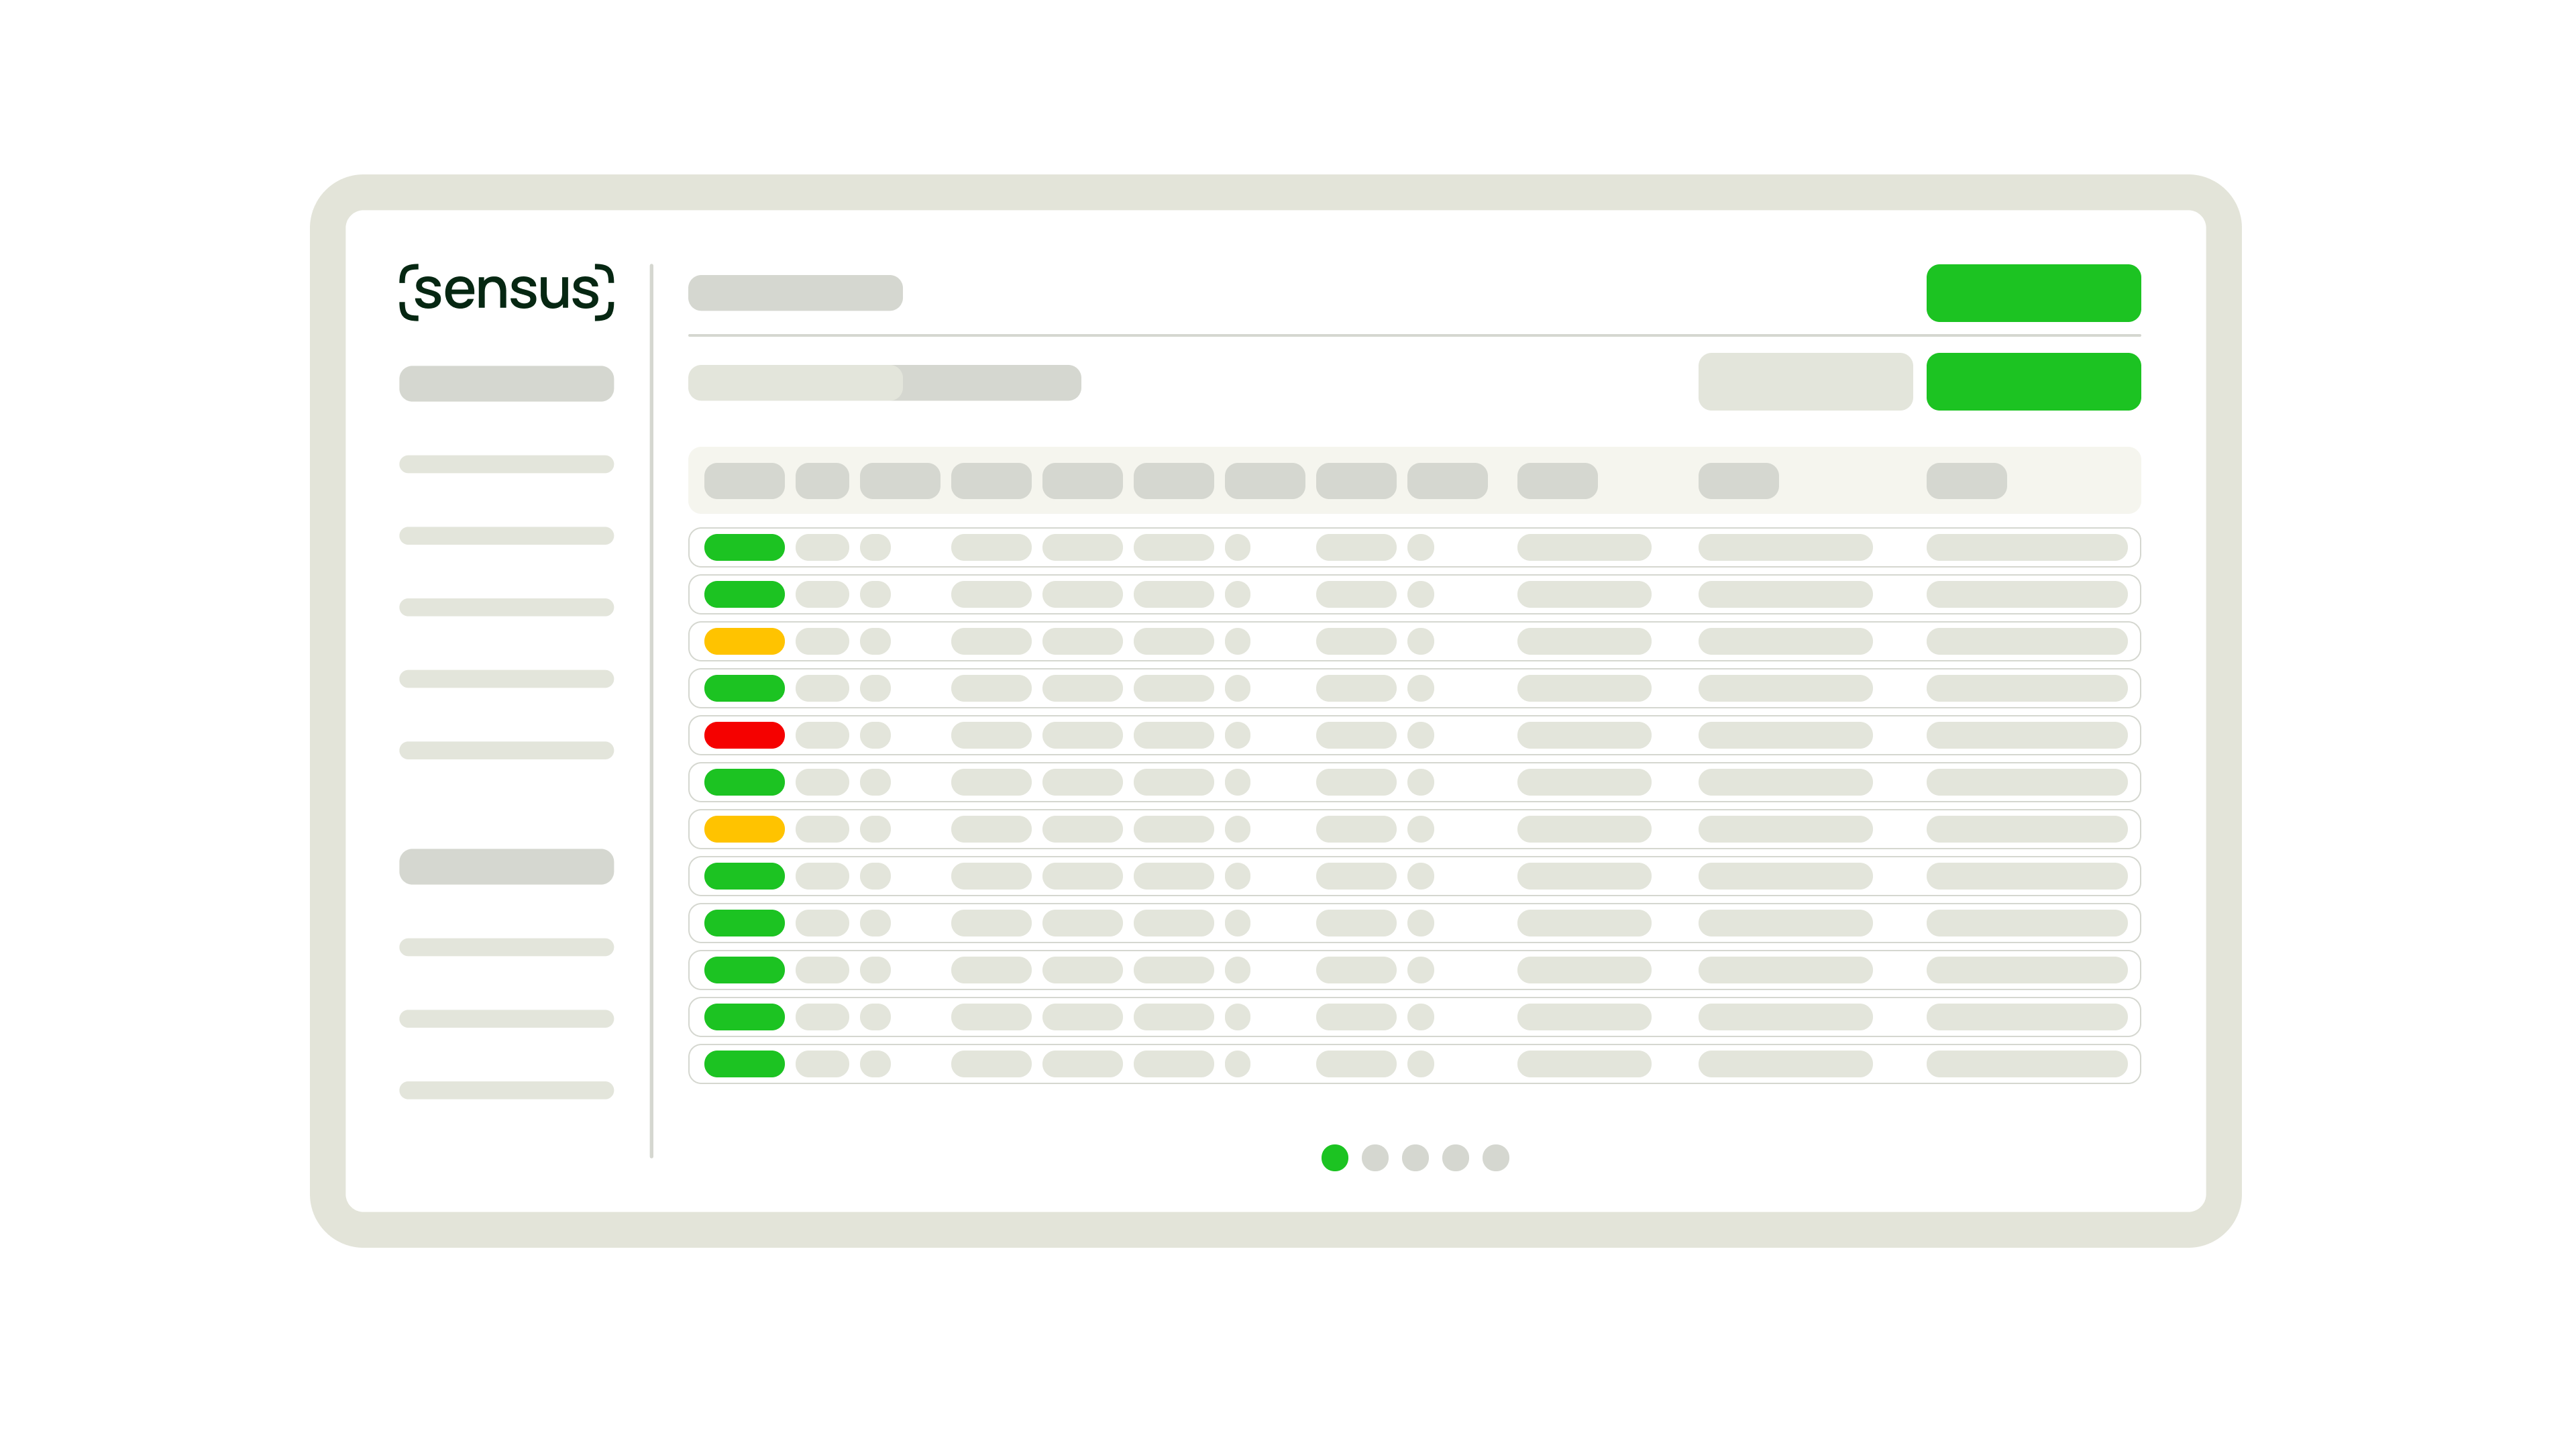Click the green status pill in last row

tap(744, 1063)
